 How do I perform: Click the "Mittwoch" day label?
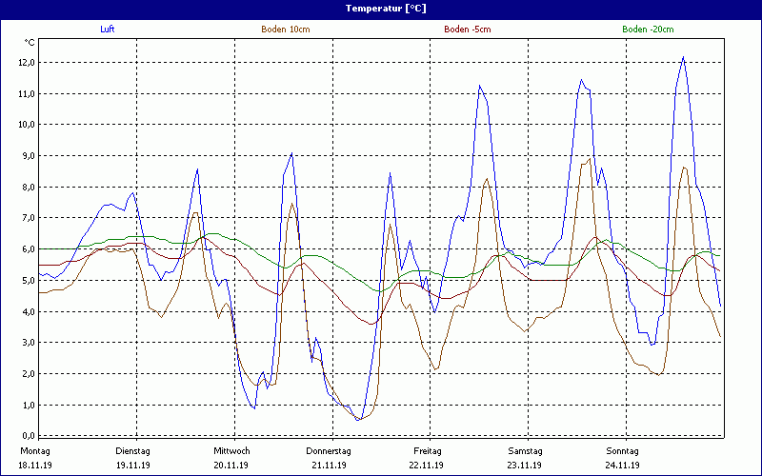point(231,451)
